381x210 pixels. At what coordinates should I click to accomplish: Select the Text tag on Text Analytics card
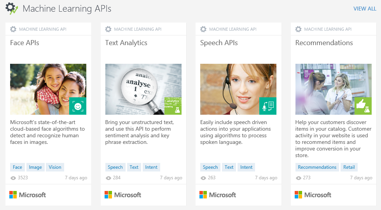point(134,167)
